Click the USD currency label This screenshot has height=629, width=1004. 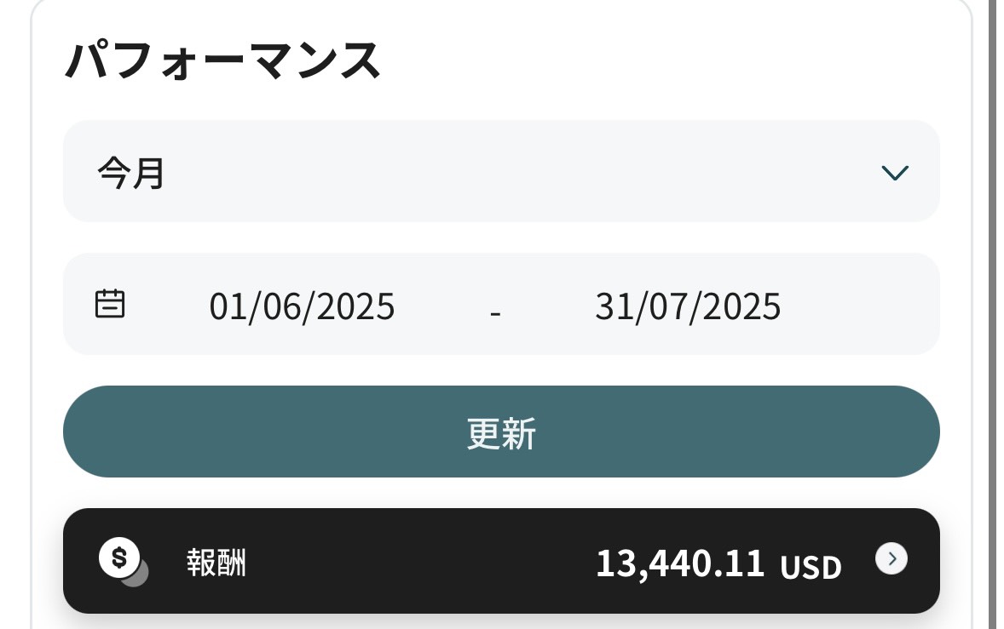click(811, 566)
